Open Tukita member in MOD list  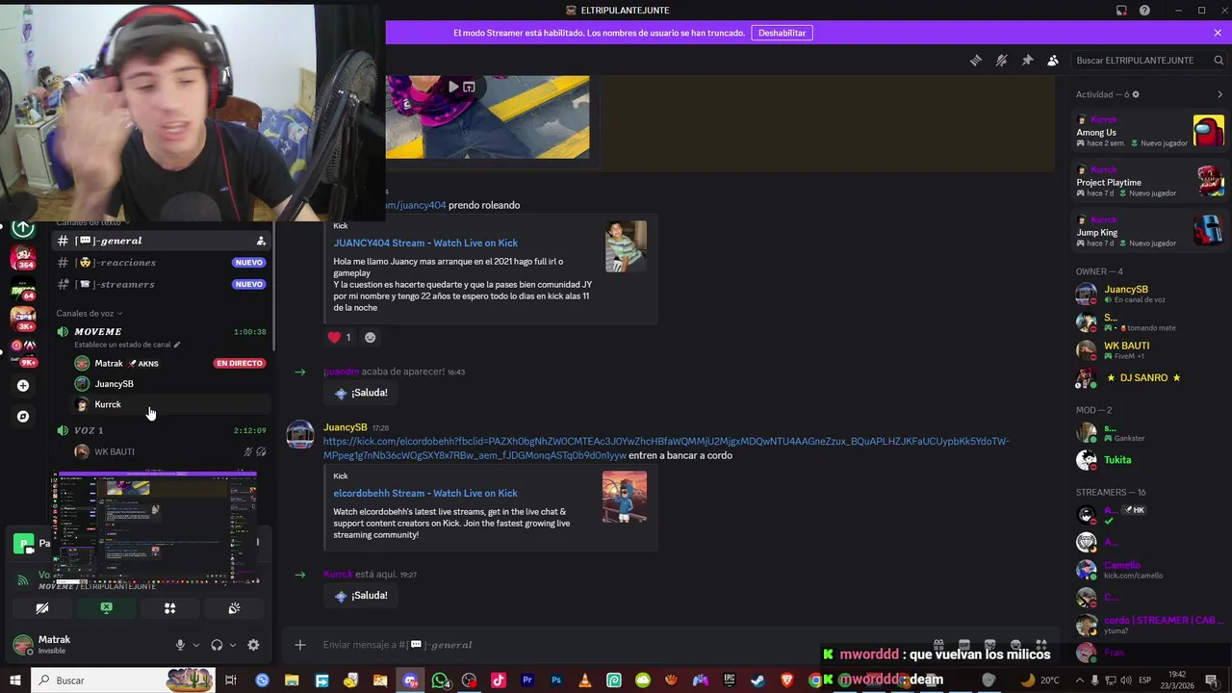(1149, 460)
